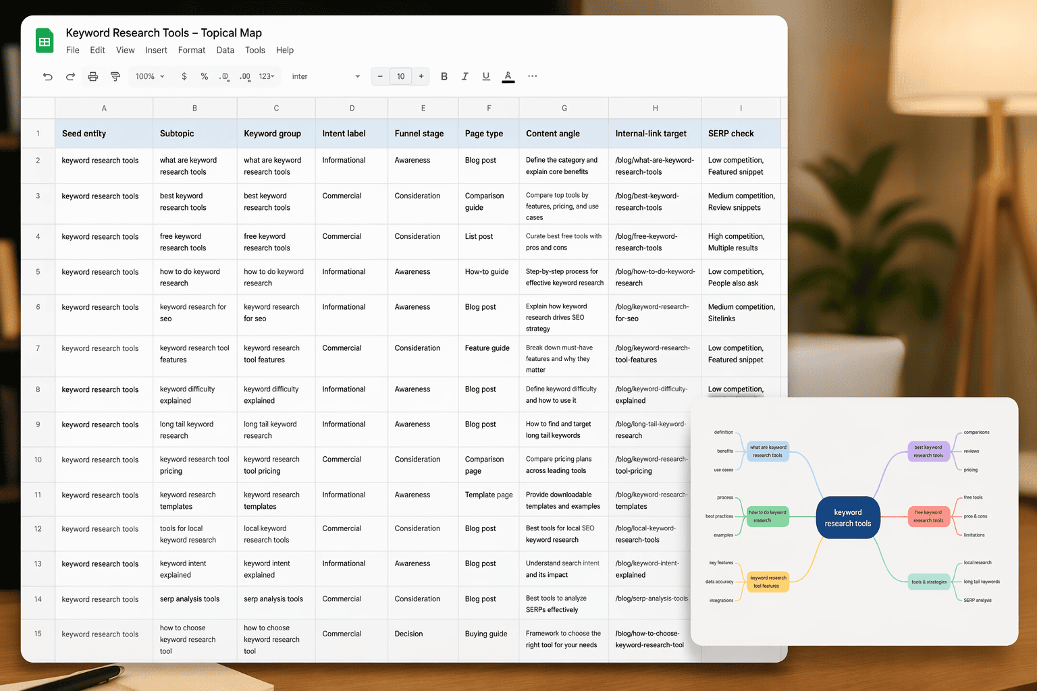Format as percent icon
Image resolution: width=1037 pixels, height=691 pixels.
[x=205, y=76]
